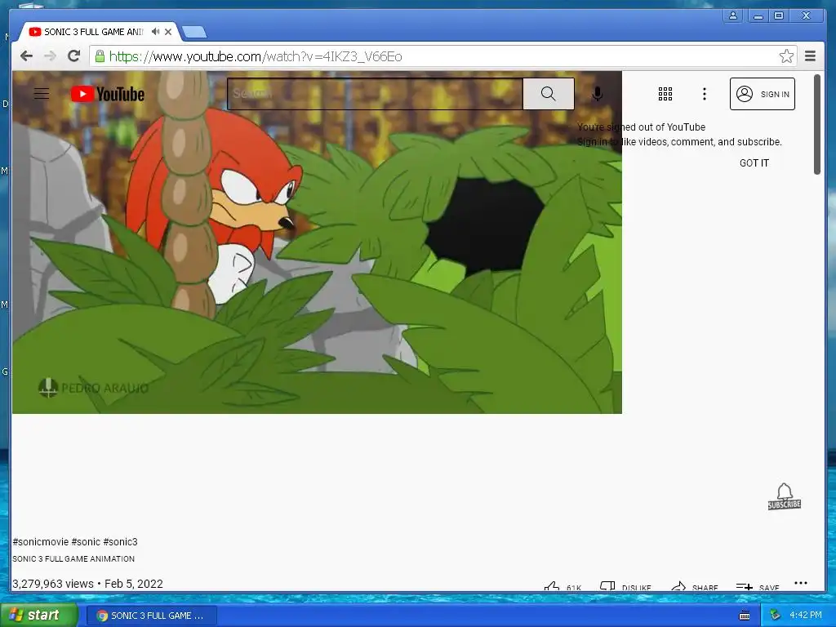Go back with the browser back arrow
Image resolution: width=836 pixels, height=627 pixels.
tap(26, 56)
